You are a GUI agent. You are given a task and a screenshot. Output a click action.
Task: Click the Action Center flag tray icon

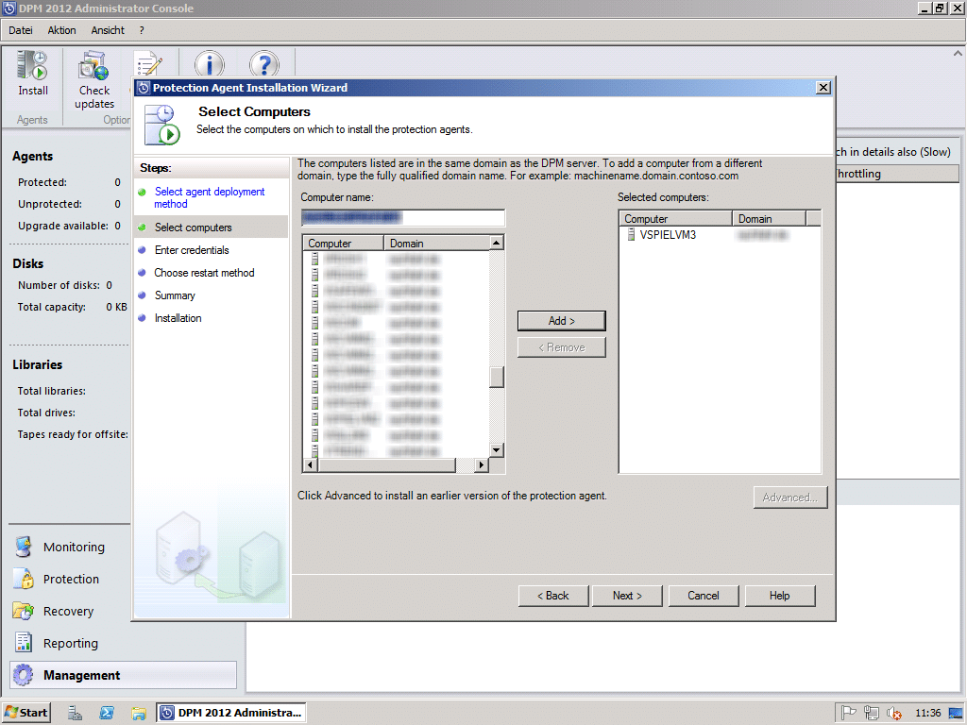click(x=849, y=713)
